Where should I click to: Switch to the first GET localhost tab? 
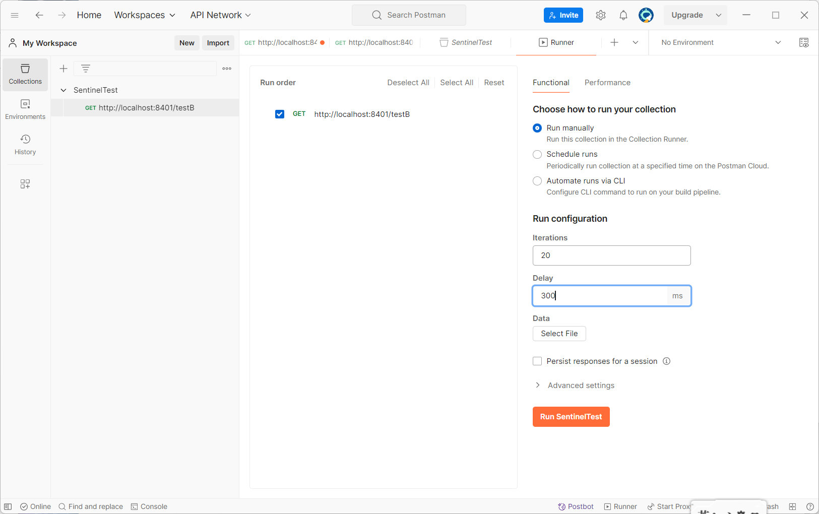pos(285,42)
